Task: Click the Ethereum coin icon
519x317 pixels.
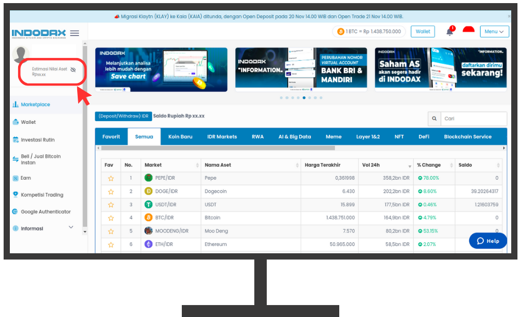Action: click(x=148, y=244)
